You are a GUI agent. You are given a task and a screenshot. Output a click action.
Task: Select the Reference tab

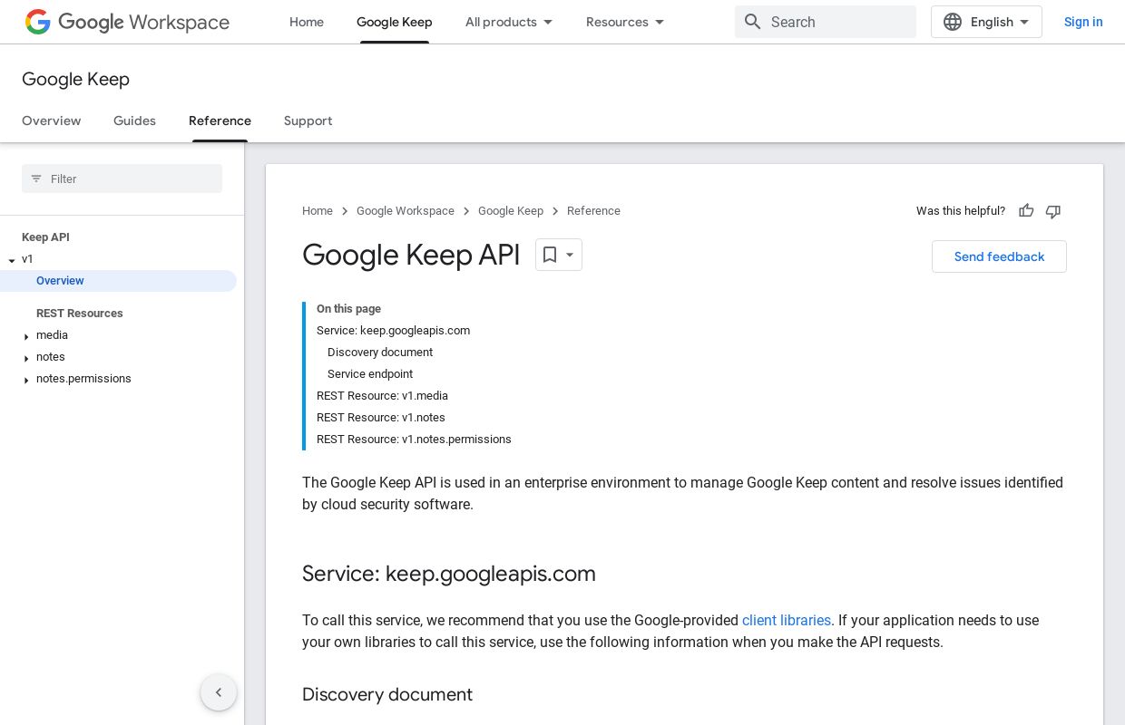[220, 121]
